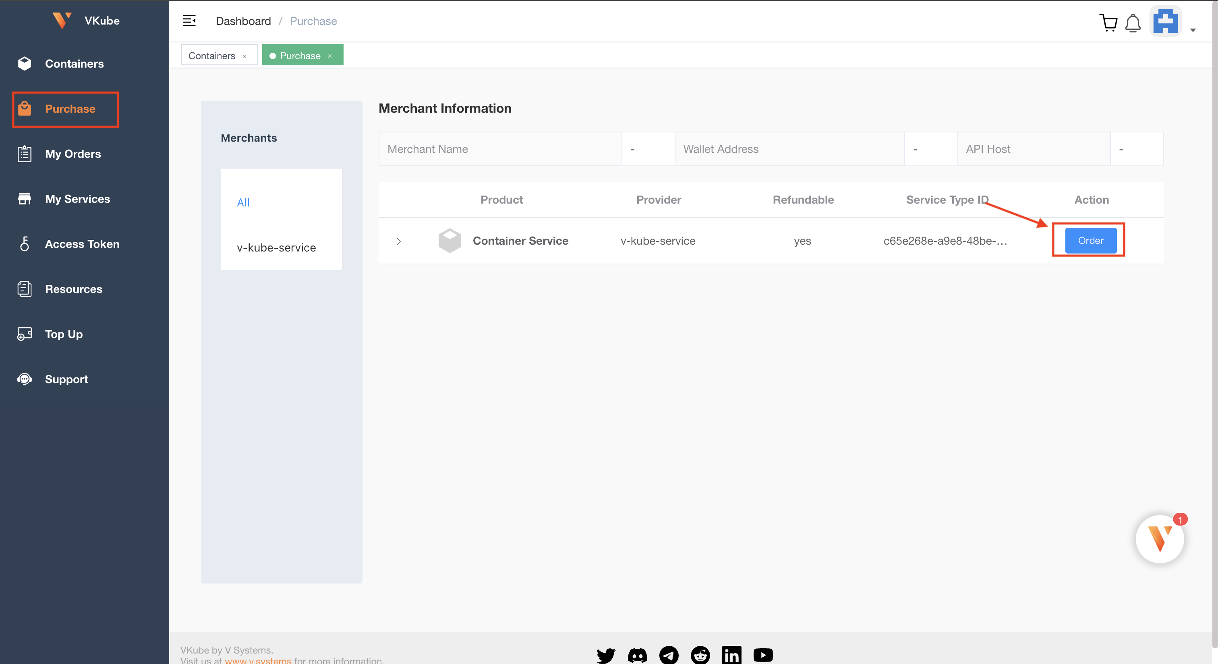Open the Telegram icon in footer
Viewport: 1218px width, 664px height.
(x=669, y=656)
